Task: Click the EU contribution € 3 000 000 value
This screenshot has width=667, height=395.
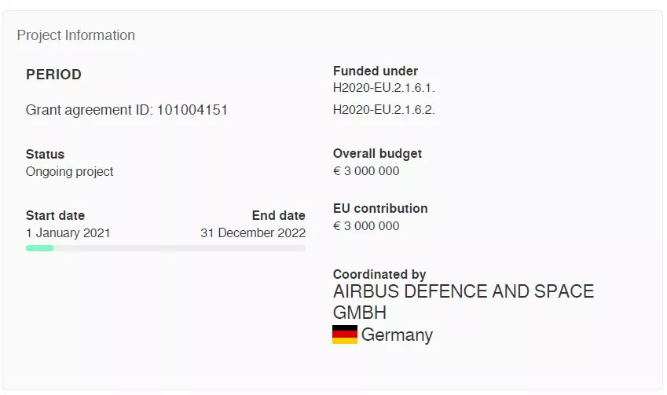Action: [x=366, y=226]
